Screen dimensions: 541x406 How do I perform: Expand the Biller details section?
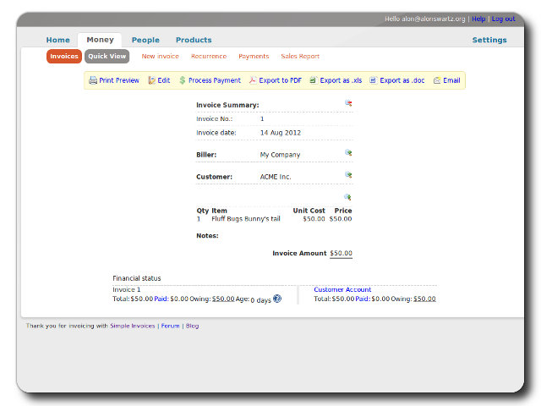347,153
